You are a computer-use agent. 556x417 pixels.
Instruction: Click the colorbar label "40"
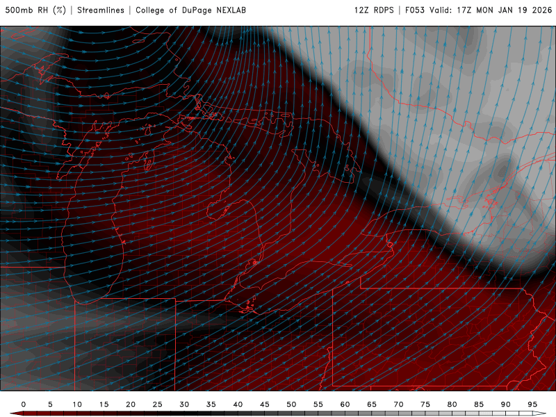coord(238,404)
